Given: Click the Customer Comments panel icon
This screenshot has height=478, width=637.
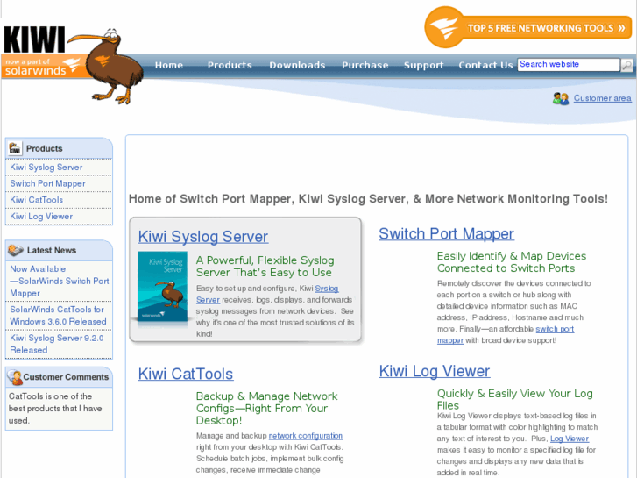Looking at the screenshot, I should 15,377.
